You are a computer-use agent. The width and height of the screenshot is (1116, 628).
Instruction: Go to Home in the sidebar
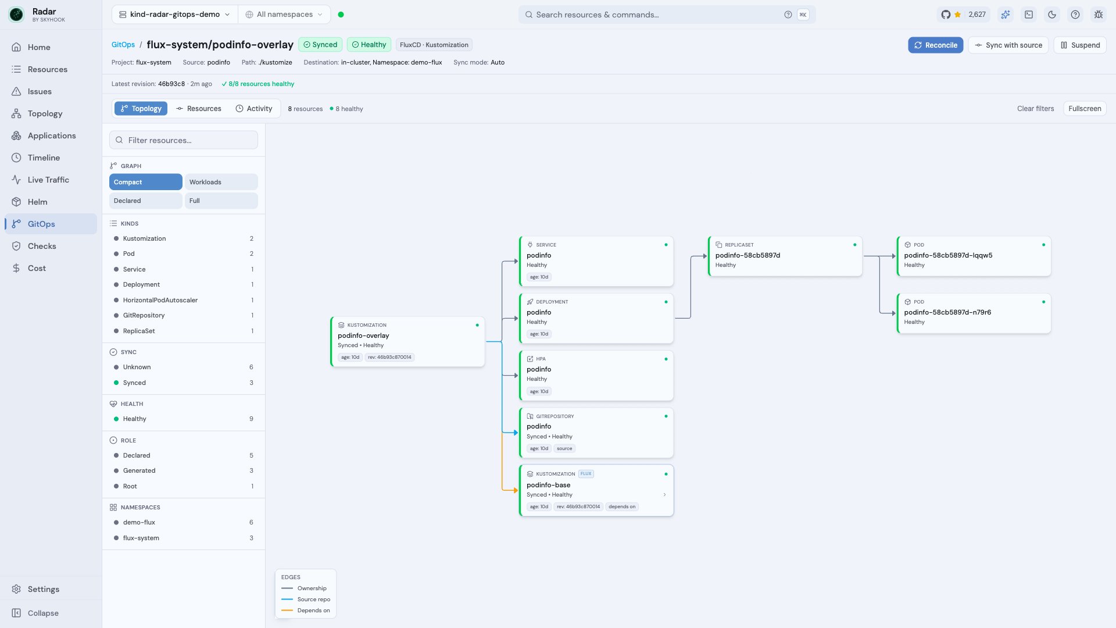(x=51, y=47)
